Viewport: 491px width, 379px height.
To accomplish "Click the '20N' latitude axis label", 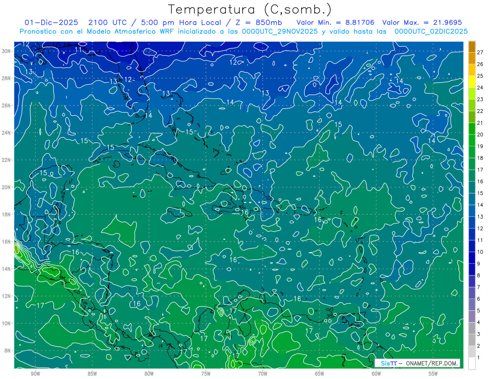I will point(7,187).
